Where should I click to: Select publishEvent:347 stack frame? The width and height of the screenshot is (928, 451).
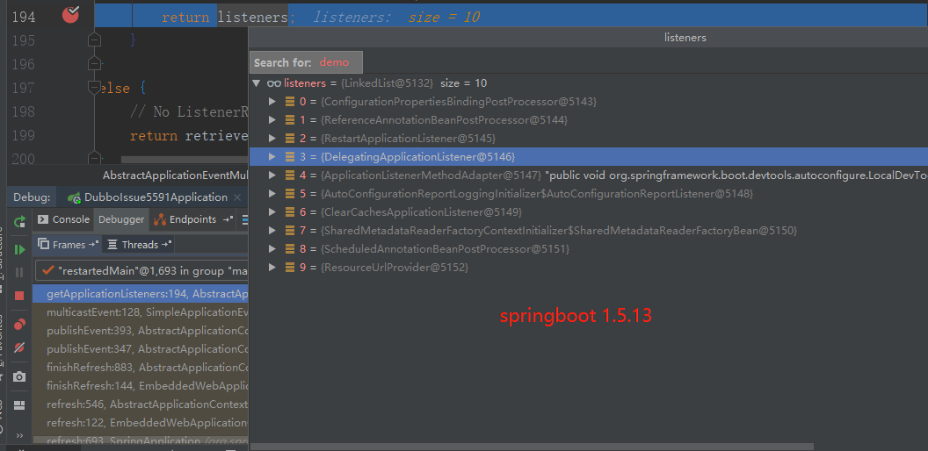coord(141,348)
